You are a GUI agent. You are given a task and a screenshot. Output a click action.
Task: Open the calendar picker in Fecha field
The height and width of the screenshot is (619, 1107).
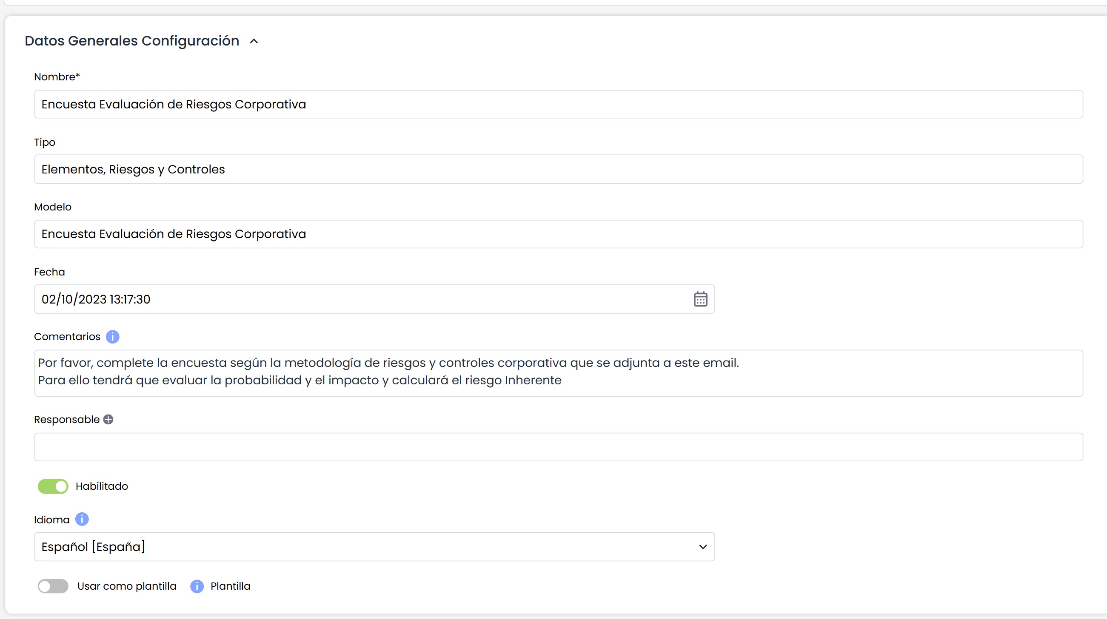(x=700, y=299)
